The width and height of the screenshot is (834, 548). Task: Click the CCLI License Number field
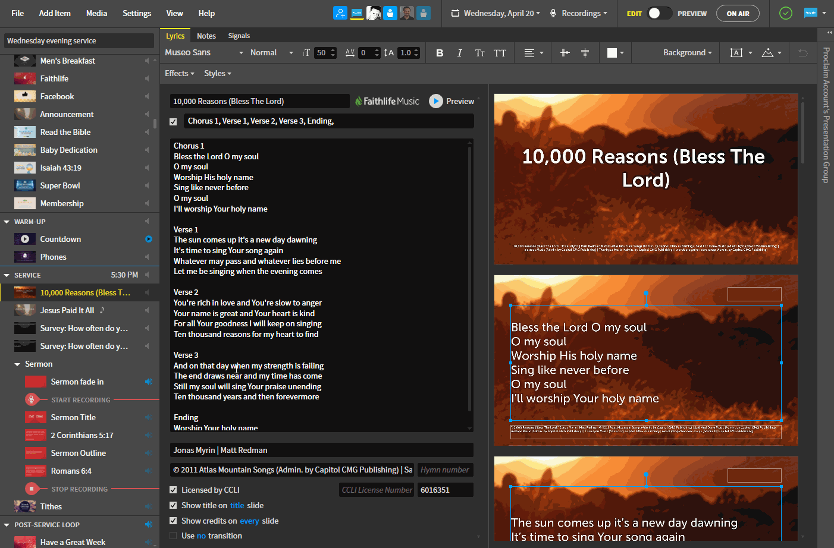pos(376,490)
